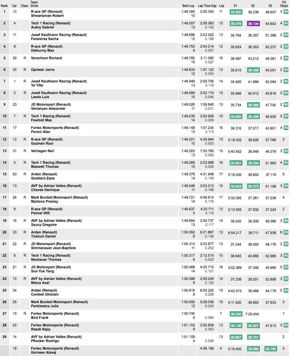
Task: Select the IN badge for Peroni Alex
Action: point(286,128)
